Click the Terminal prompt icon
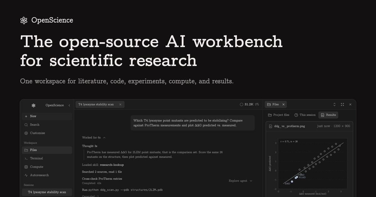Viewport: 376px width, 197px height. (26, 159)
